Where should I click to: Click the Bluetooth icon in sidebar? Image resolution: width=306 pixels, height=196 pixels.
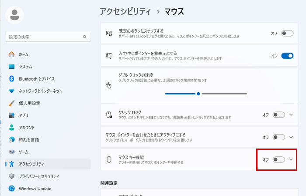(x=11, y=79)
